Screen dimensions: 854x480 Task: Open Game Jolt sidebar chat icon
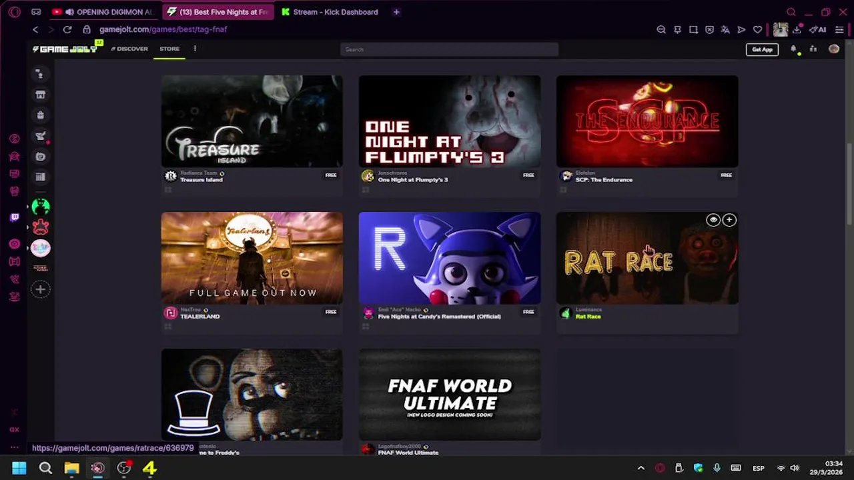point(40,74)
